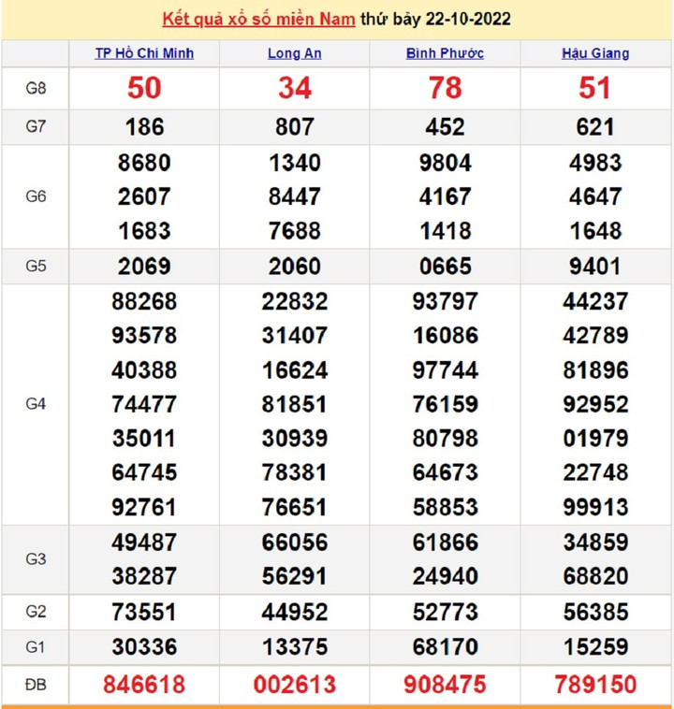The width and height of the screenshot is (674, 709).
Task: Click the G8 row label
Action: click(x=36, y=88)
